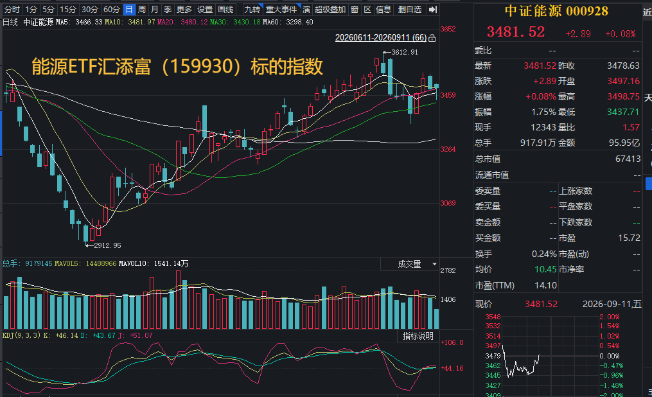Toggle 重大事件 markers on chart

click(282, 9)
